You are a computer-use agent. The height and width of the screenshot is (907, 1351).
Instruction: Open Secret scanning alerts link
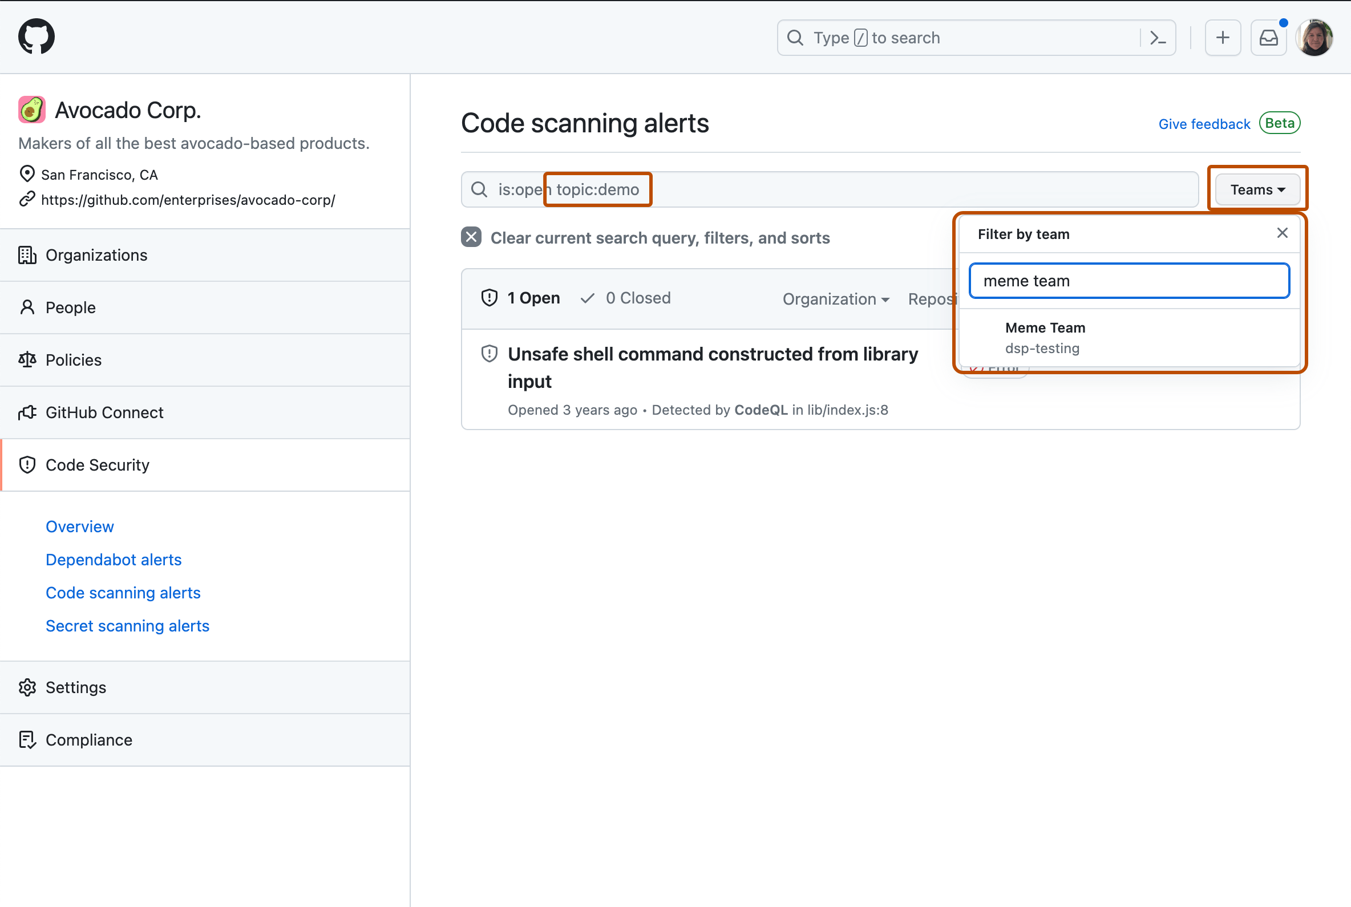click(127, 625)
